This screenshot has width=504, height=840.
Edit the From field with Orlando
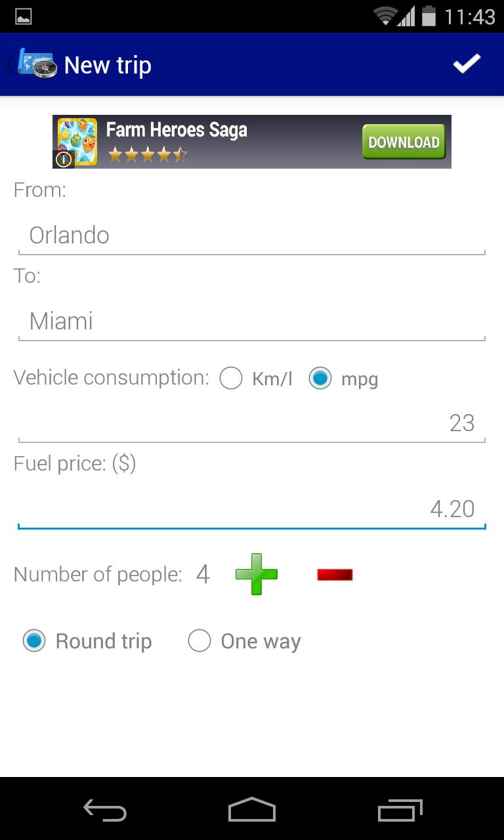coord(251,236)
